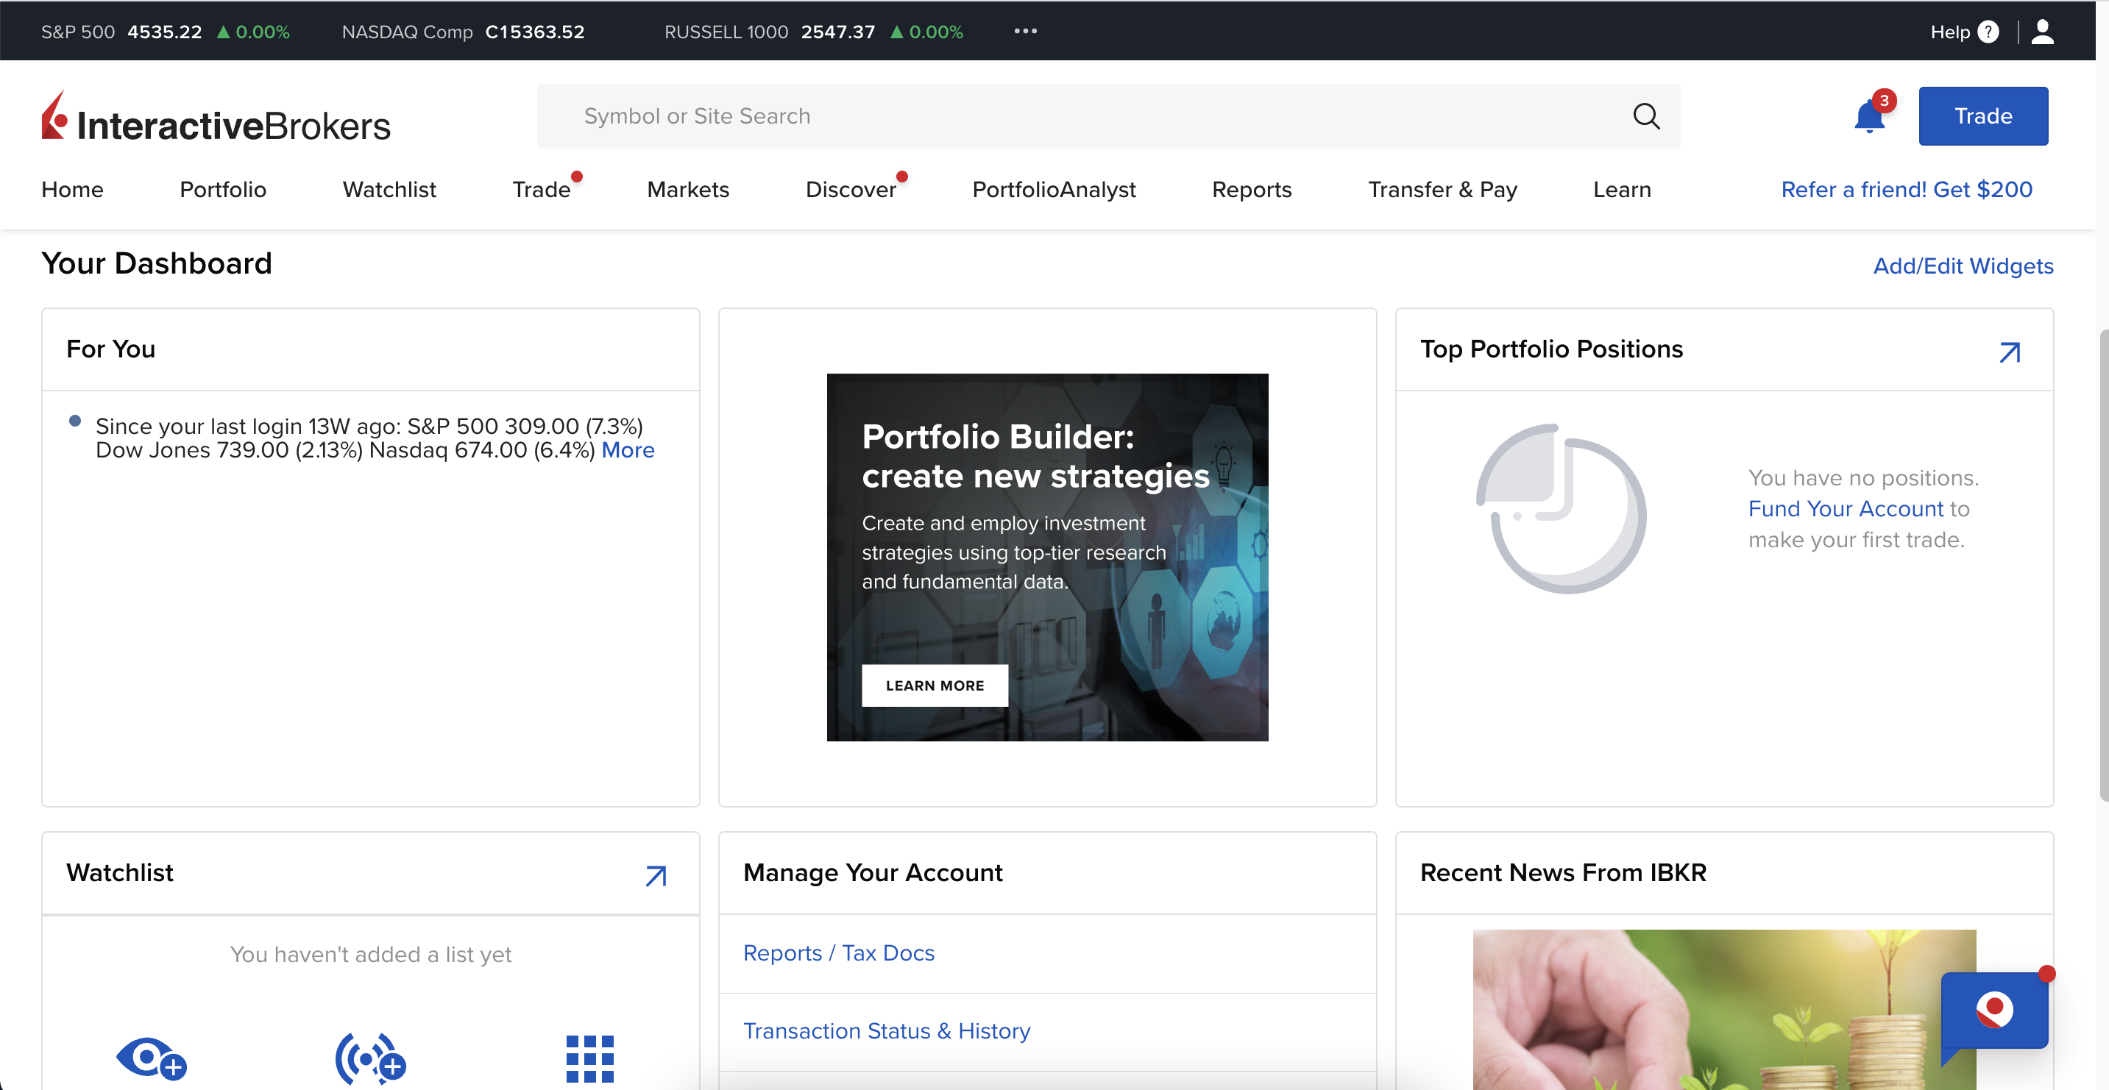Click the eye-plus add watchlist icon
This screenshot has height=1090, width=2109.
(152, 1059)
